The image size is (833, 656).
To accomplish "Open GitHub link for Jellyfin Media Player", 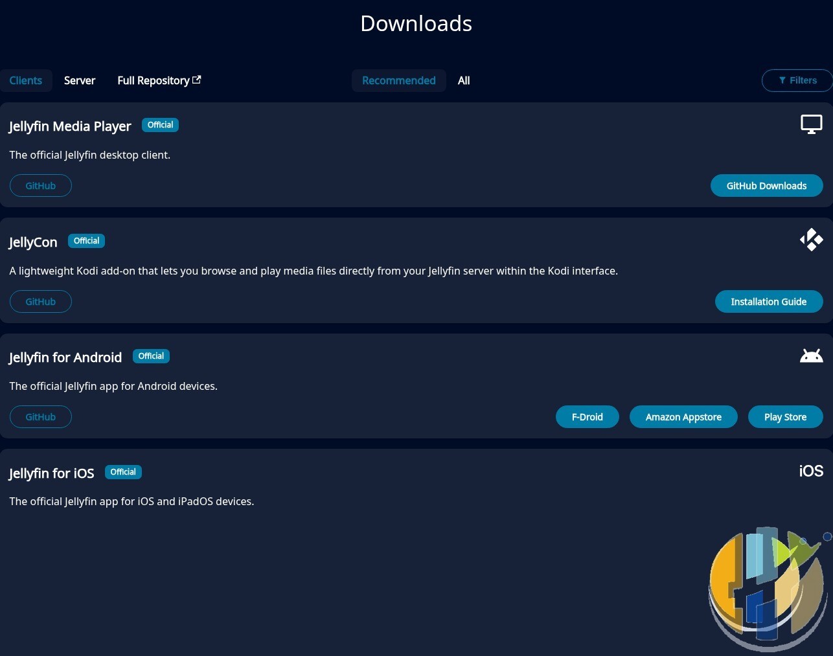I will coord(41,186).
